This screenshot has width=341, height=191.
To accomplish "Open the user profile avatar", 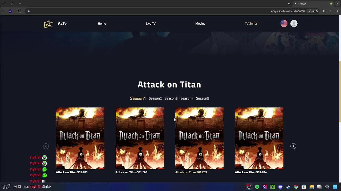I will tap(294, 24).
